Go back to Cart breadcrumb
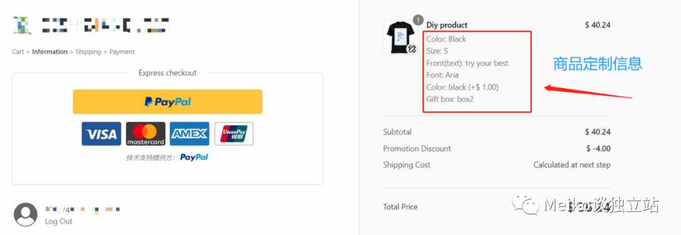Viewport: 681px width, 235px height. (18, 52)
